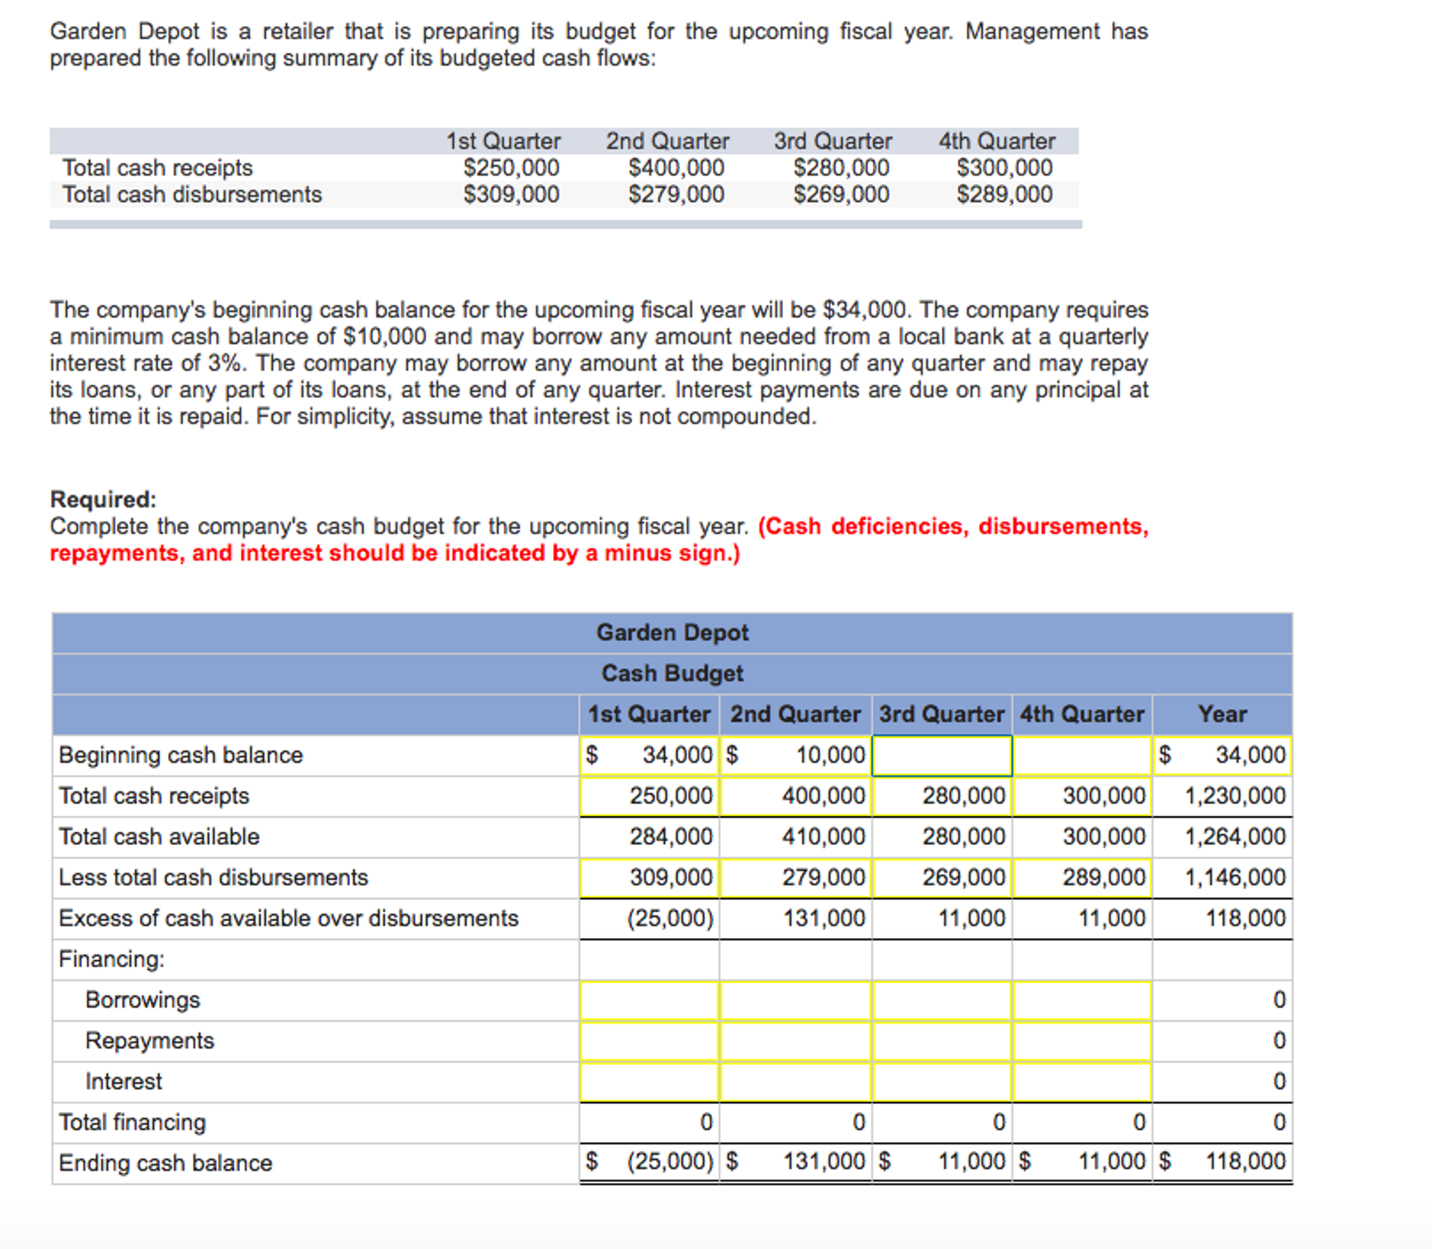Click Year excess of cash value 118,000

click(x=1246, y=918)
